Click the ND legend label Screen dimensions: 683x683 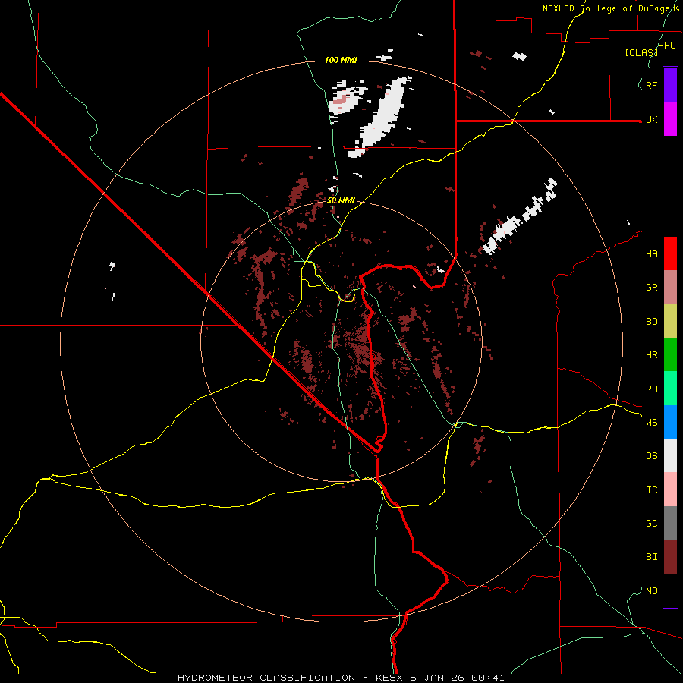tap(651, 591)
